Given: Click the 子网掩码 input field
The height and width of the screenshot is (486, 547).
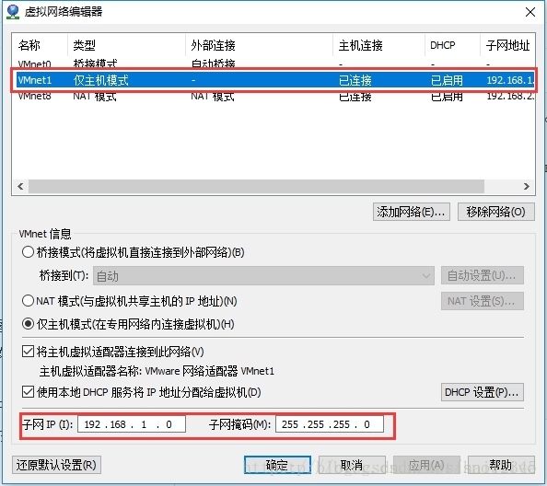Looking at the screenshot, I should pos(330,424).
